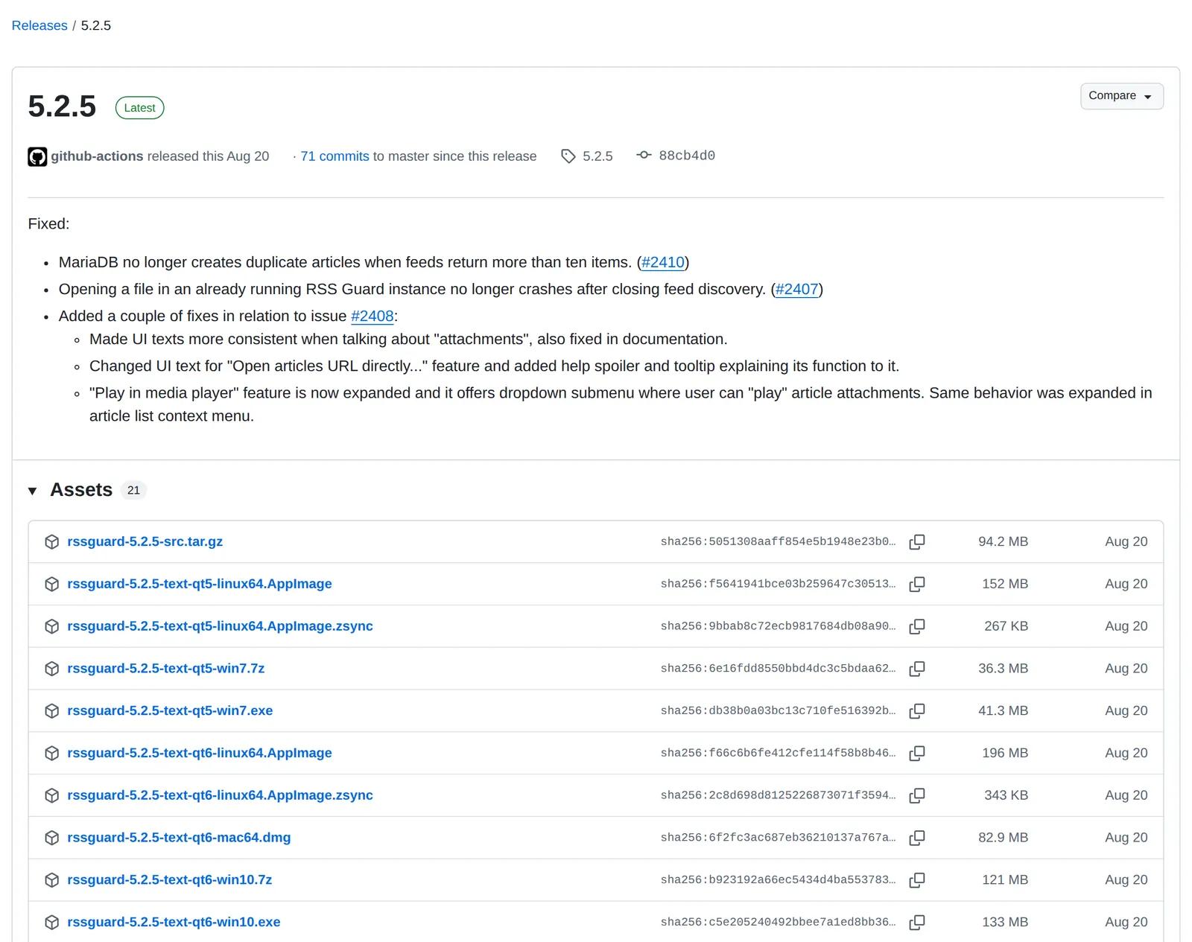
Task: Download rssguard-5.2.5-text-qt6-mac64.dmg
Action: (179, 838)
